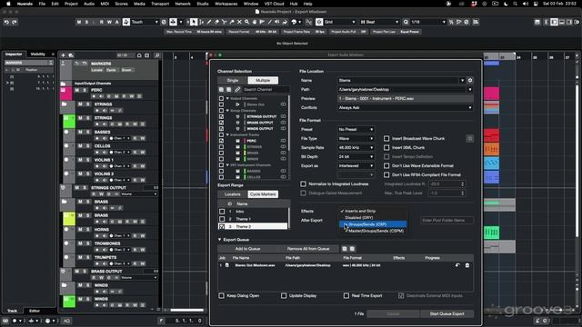Check Don't Use Wave Extensible Format
Screen dimensions: 582x327
386,165
